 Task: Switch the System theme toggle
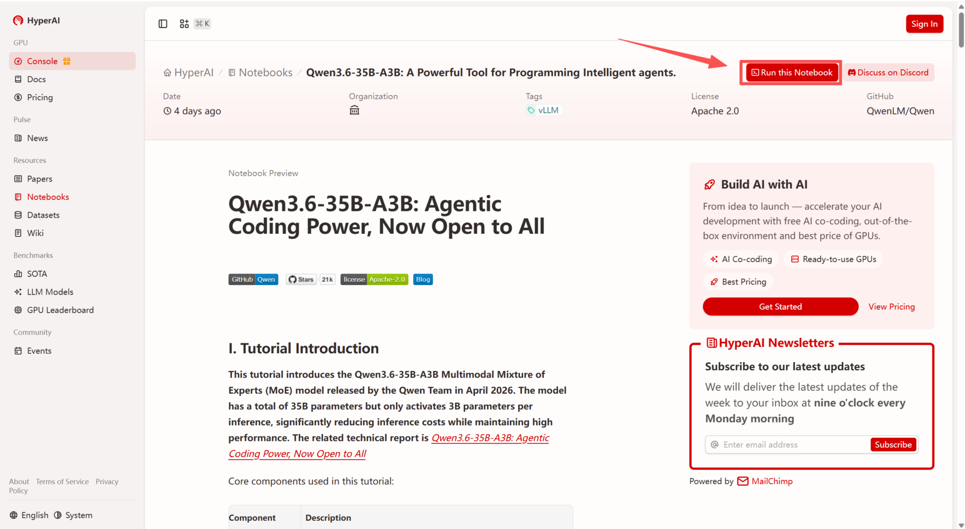(73, 515)
